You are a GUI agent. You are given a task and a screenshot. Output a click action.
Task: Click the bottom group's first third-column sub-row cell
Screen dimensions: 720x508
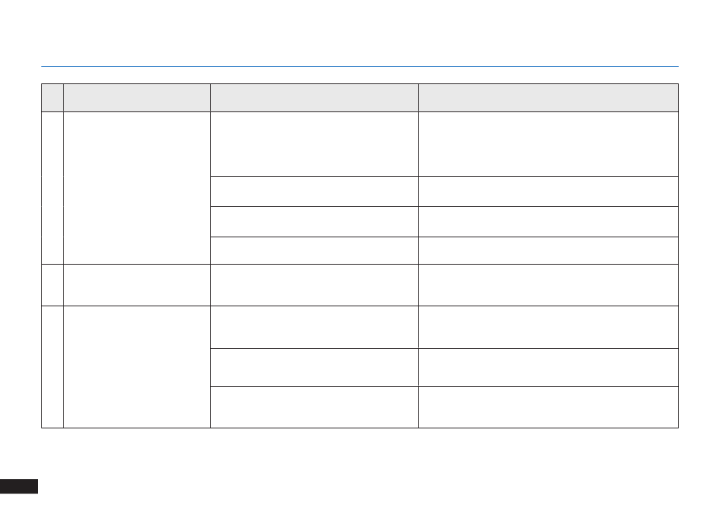[x=315, y=327]
